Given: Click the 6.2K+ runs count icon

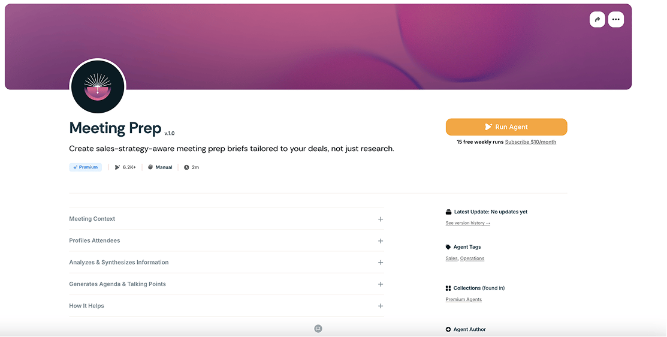Looking at the screenshot, I should coord(117,167).
